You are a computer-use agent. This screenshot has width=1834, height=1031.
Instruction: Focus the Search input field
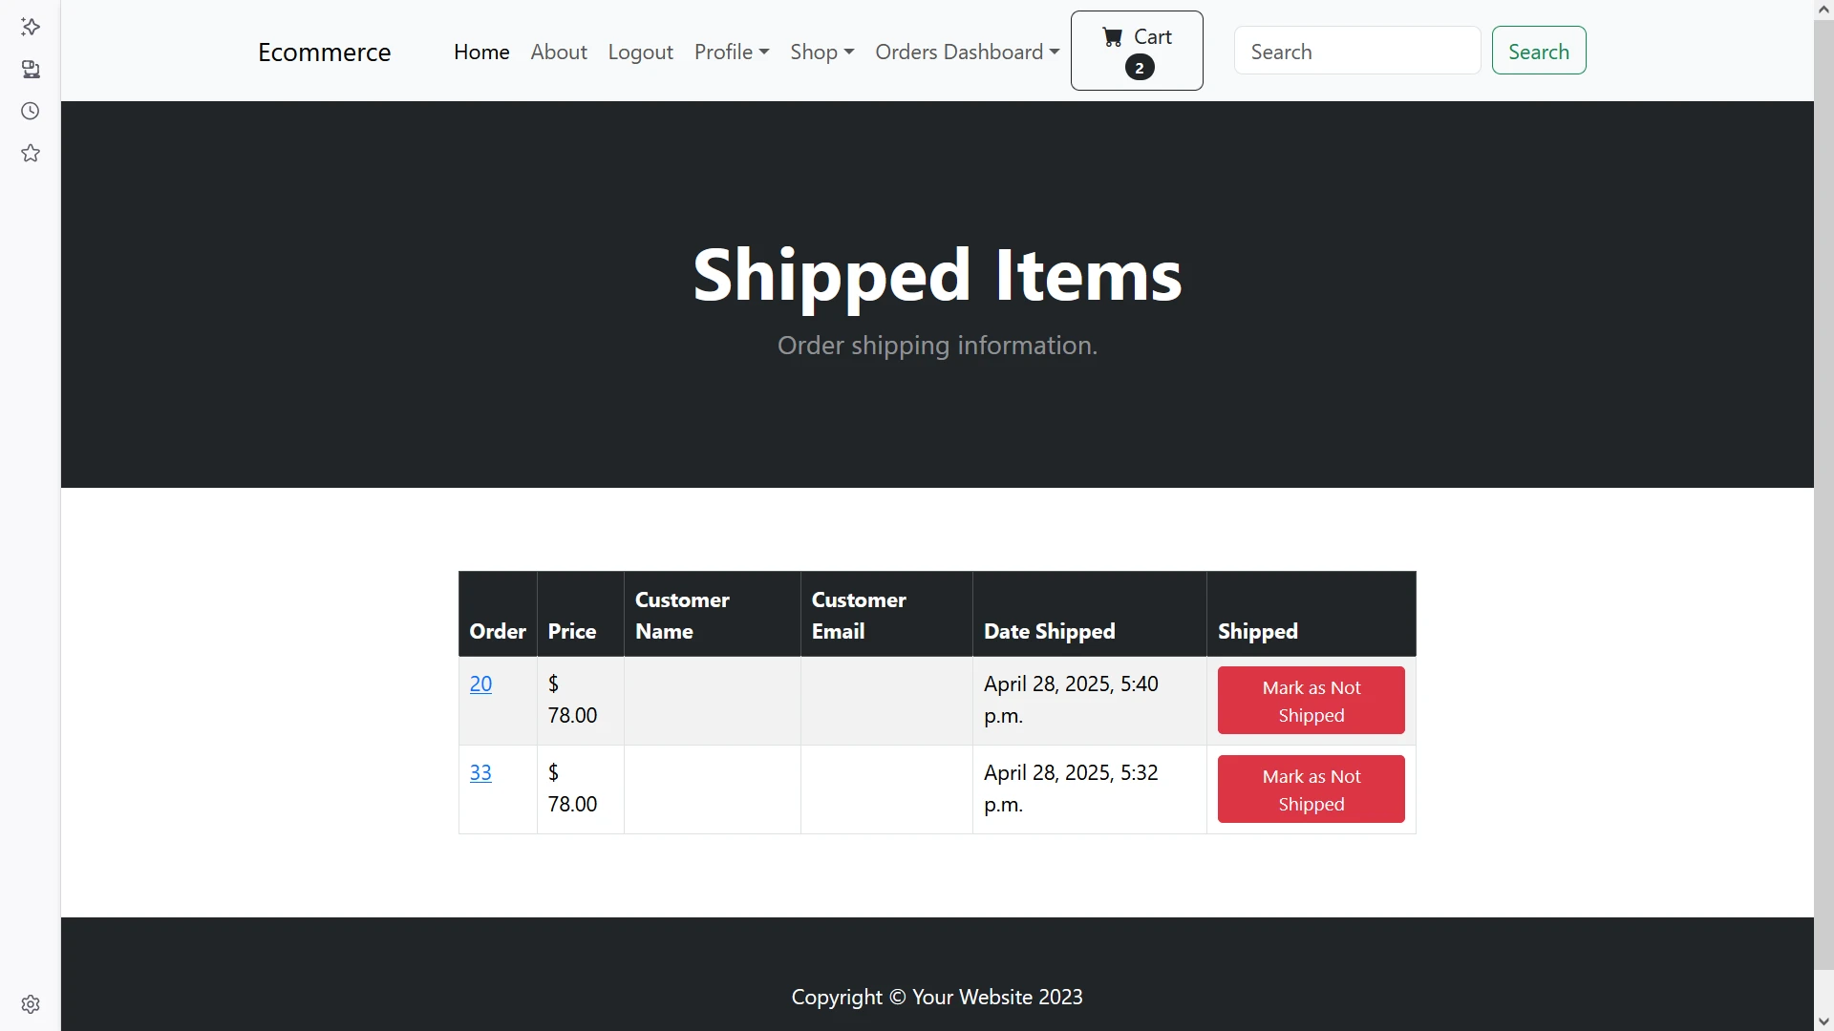click(1356, 52)
